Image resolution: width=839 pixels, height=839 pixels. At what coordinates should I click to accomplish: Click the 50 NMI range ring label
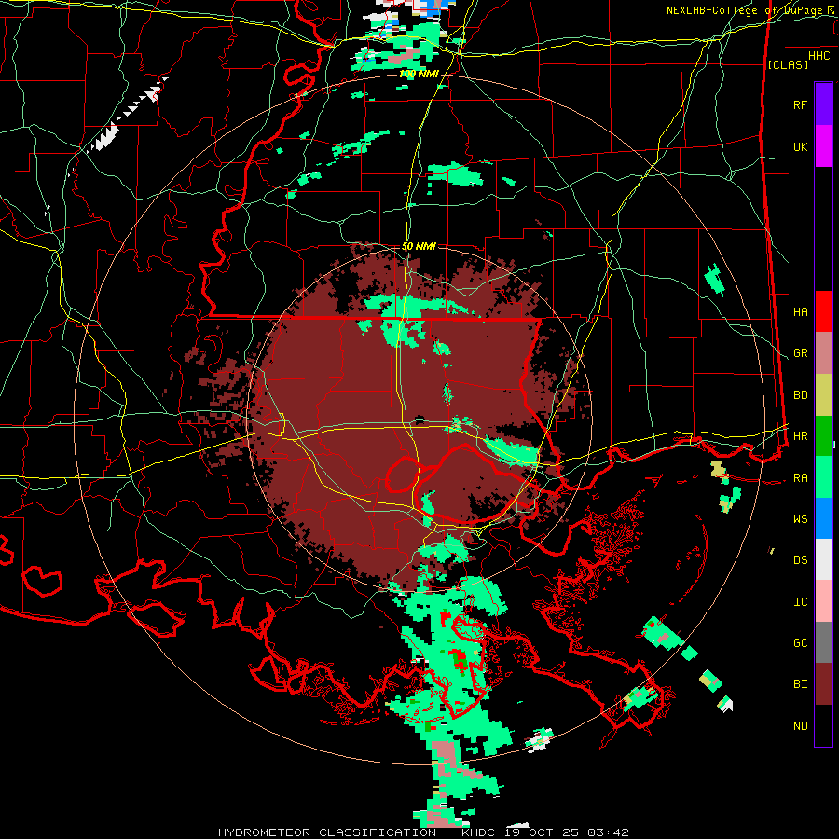coord(419,246)
